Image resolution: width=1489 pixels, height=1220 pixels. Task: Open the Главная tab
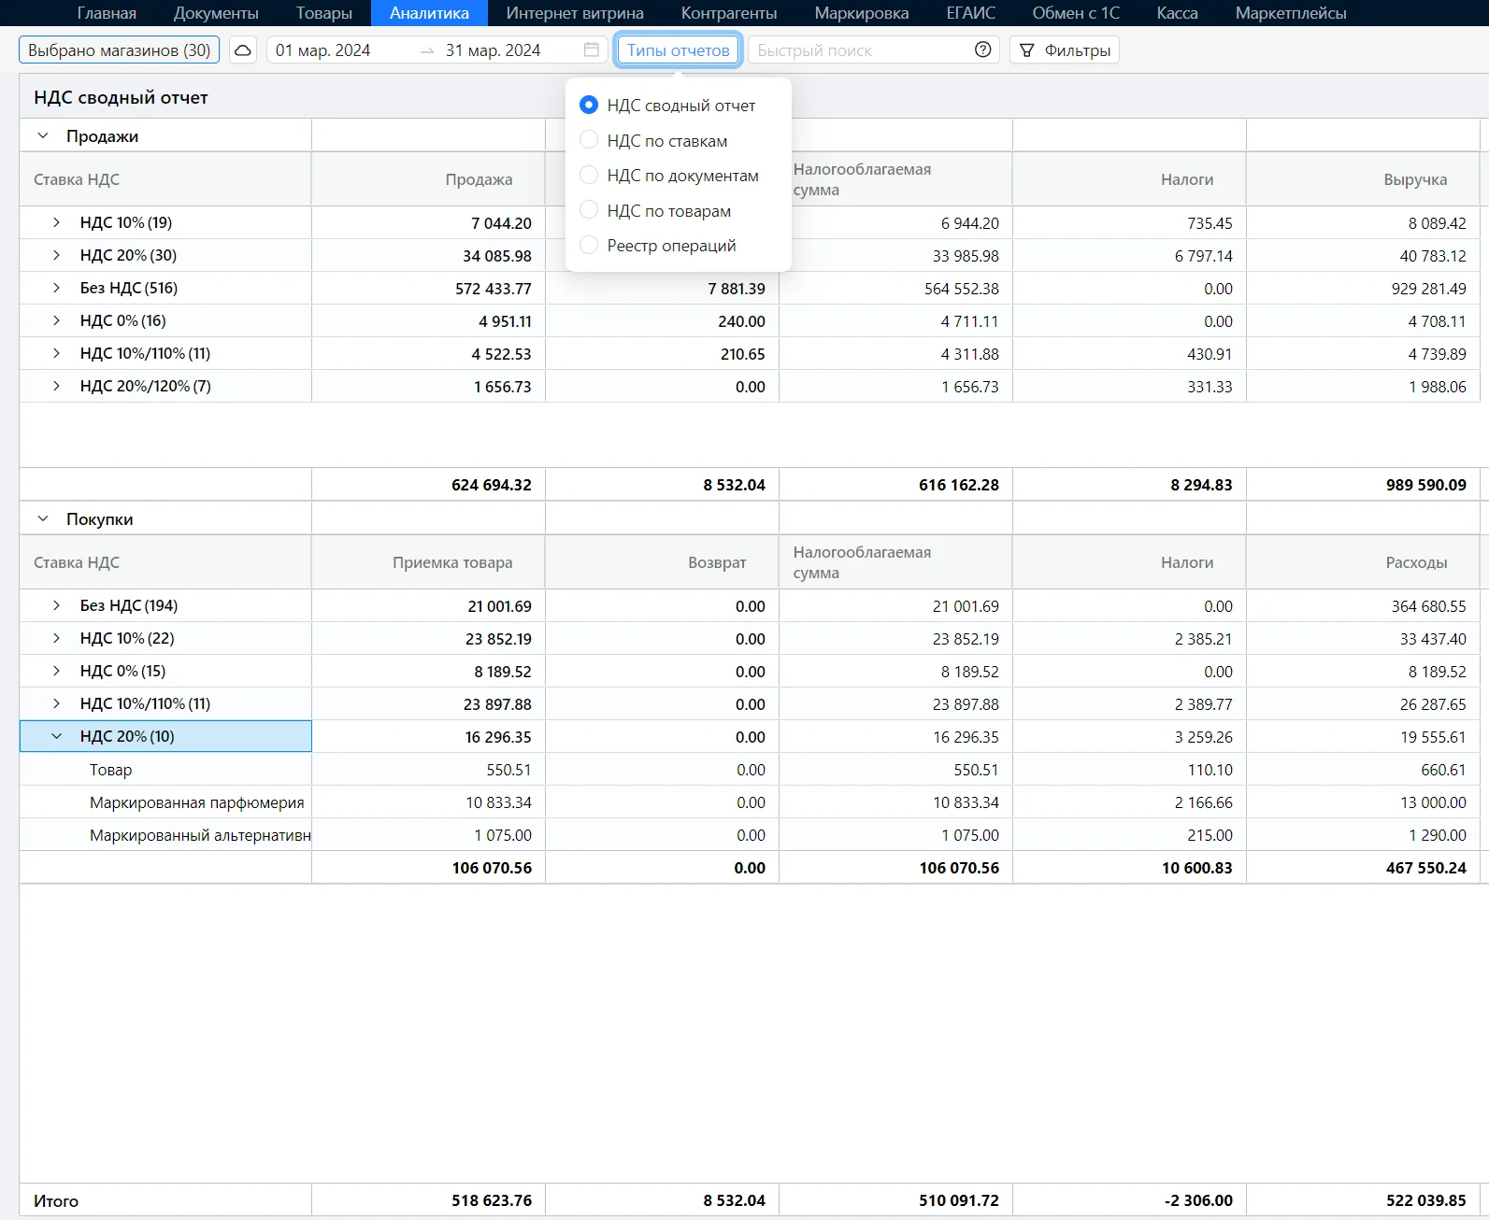107,13
